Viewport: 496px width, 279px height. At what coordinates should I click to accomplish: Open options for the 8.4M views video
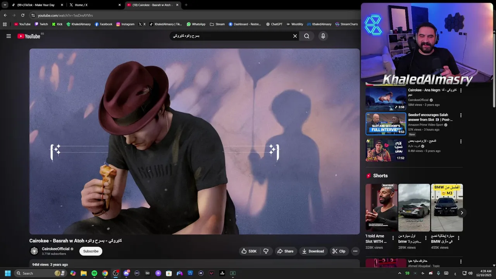point(461,141)
